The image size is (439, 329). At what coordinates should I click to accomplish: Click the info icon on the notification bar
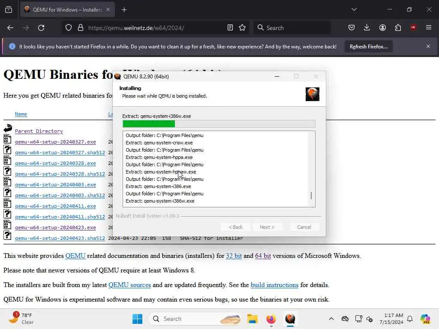point(12,46)
